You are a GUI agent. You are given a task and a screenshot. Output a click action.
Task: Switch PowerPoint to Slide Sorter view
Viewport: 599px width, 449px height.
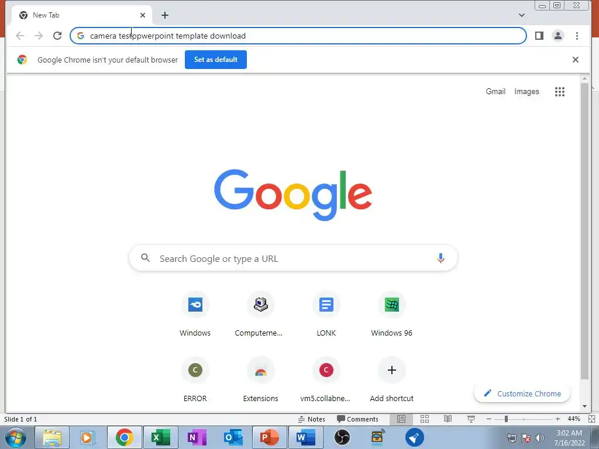pyautogui.click(x=425, y=419)
